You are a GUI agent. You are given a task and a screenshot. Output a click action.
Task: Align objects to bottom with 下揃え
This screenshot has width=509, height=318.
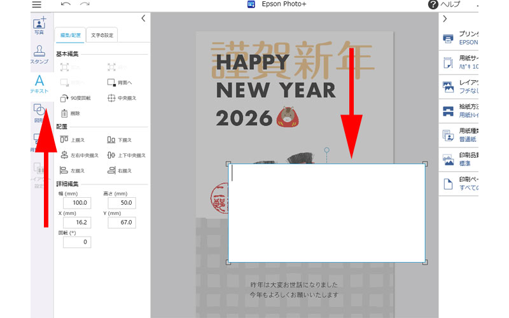coord(120,140)
